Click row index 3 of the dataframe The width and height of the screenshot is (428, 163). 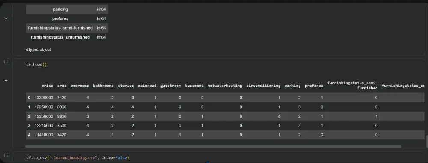tap(29, 126)
